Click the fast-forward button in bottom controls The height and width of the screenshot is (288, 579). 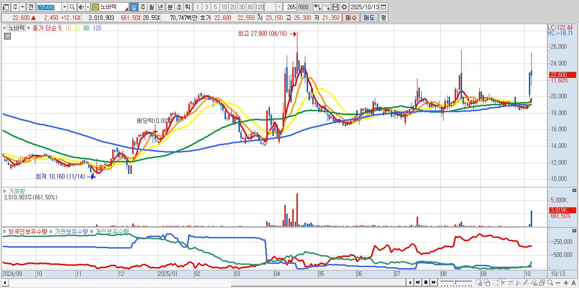pos(433,282)
